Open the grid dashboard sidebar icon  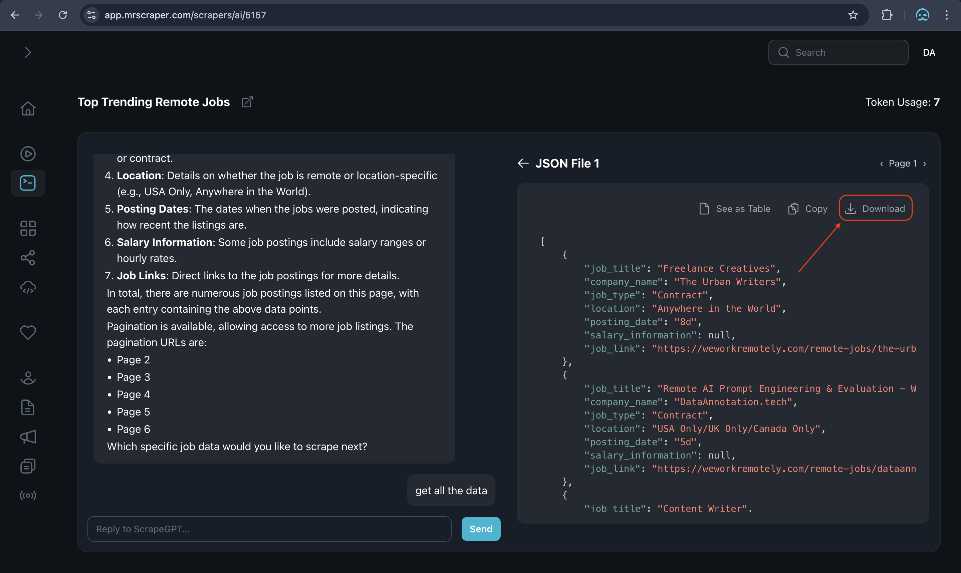pyautogui.click(x=28, y=228)
